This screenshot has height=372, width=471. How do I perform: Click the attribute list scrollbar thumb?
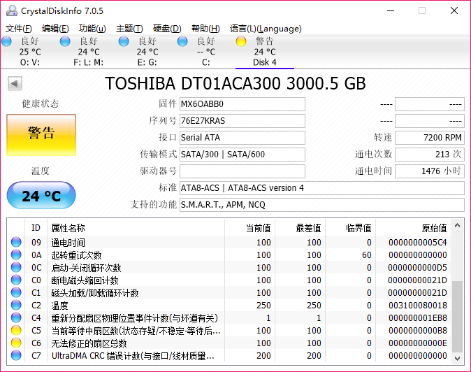point(457,317)
